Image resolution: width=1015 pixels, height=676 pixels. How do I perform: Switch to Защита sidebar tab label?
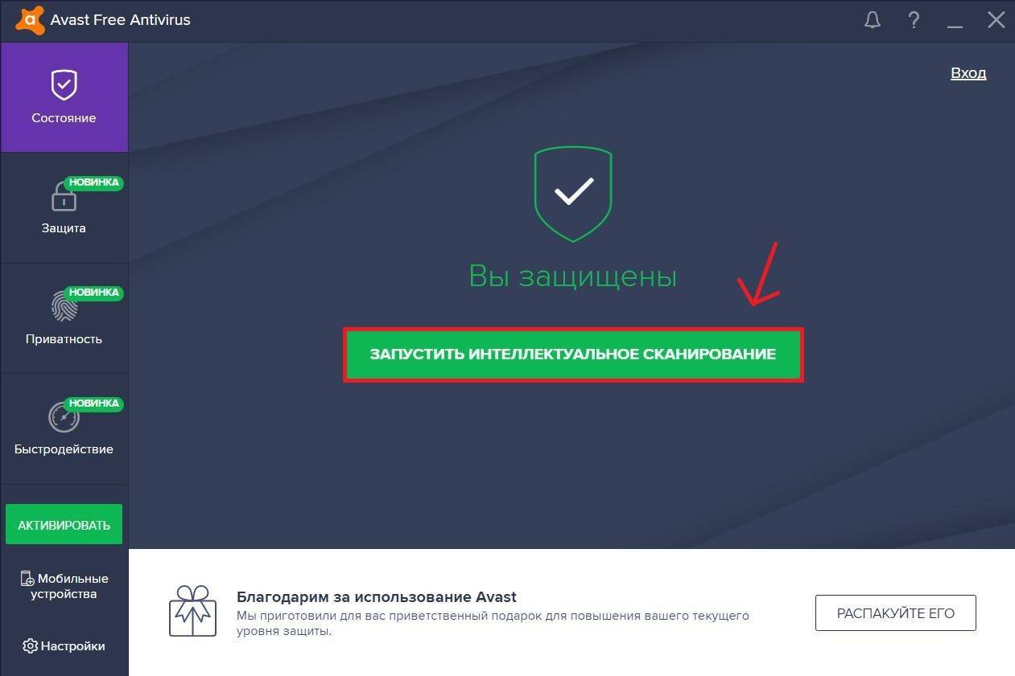click(x=64, y=228)
